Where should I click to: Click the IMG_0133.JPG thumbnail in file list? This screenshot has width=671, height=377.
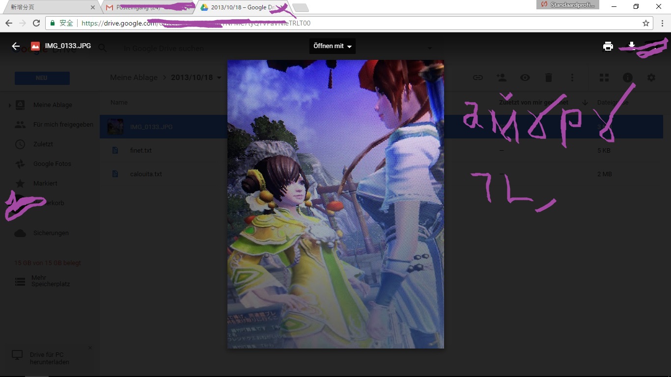[115, 127]
